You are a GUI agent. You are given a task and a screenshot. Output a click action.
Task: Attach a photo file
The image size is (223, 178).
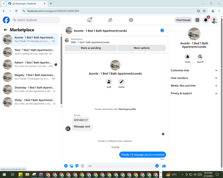[71, 166]
